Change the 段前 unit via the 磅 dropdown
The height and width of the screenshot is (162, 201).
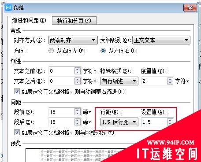[87, 112]
